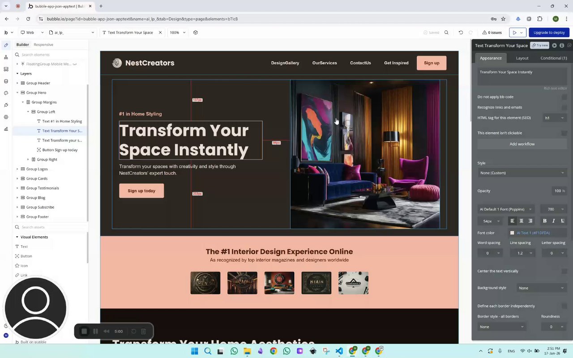The width and height of the screenshot is (573, 358).
Task: Open the Logs chart icon in left sidebar
Action: (6, 129)
